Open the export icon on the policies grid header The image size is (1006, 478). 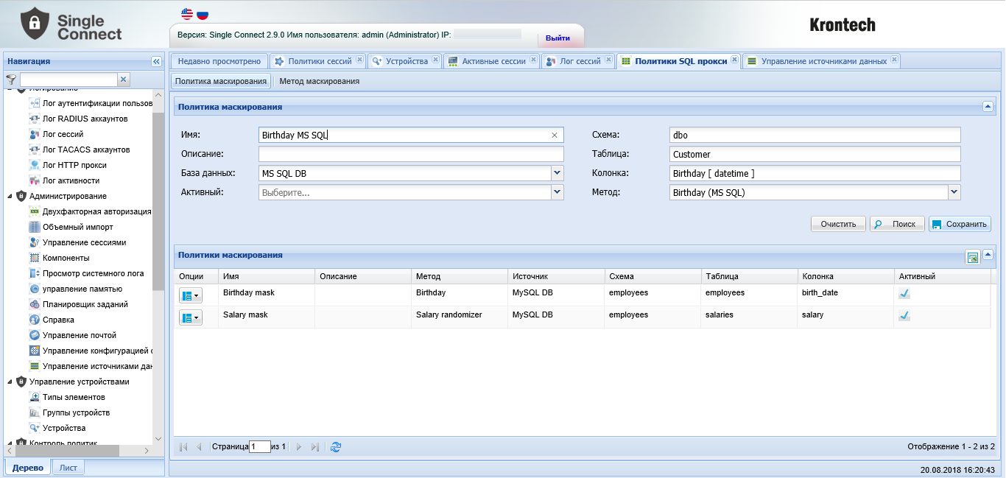(972, 257)
